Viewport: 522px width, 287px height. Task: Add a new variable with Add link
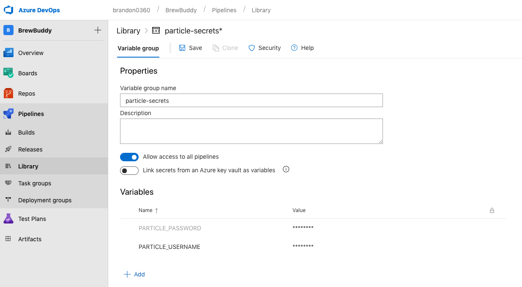[139, 274]
